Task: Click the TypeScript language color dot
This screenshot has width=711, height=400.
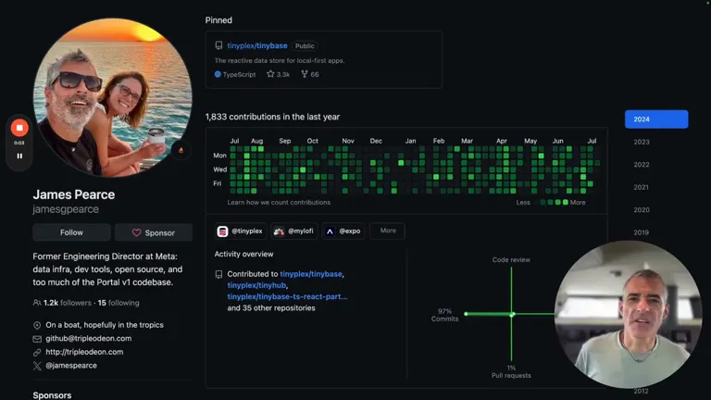Action: 218,74
